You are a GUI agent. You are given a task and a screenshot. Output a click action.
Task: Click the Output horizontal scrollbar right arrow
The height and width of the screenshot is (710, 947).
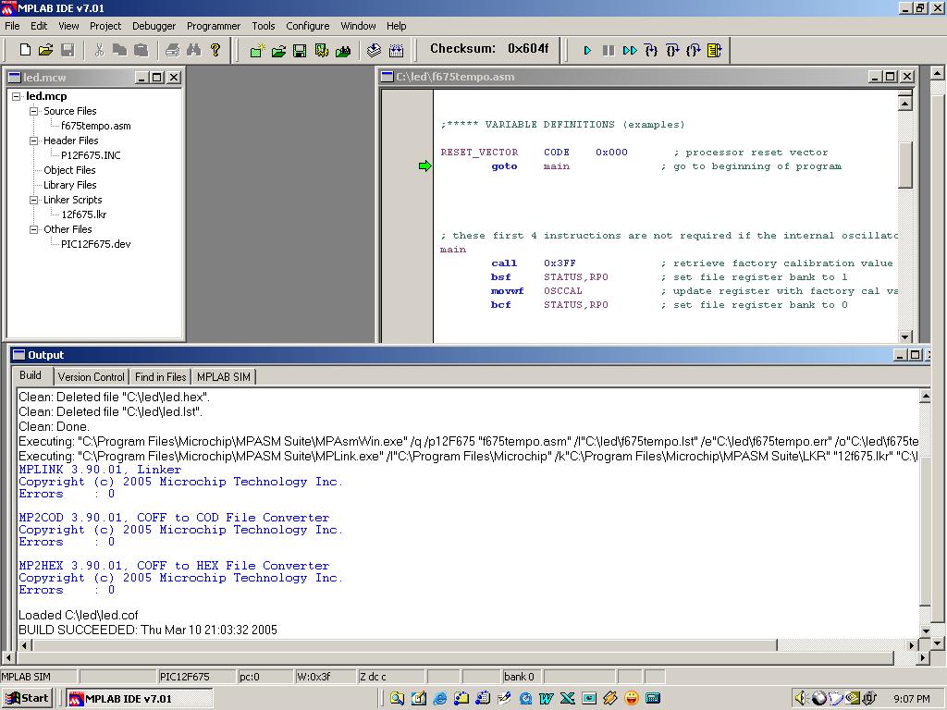click(x=912, y=644)
